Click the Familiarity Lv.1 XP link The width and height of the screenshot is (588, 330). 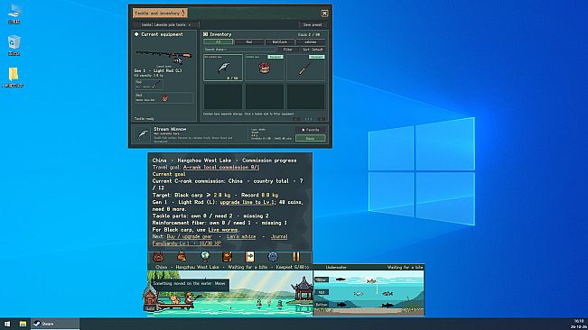pos(187,243)
